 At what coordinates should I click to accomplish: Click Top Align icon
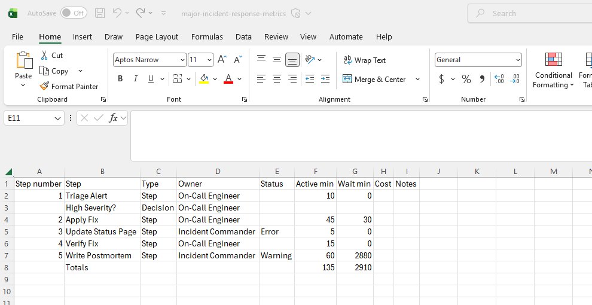pyautogui.click(x=261, y=59)
